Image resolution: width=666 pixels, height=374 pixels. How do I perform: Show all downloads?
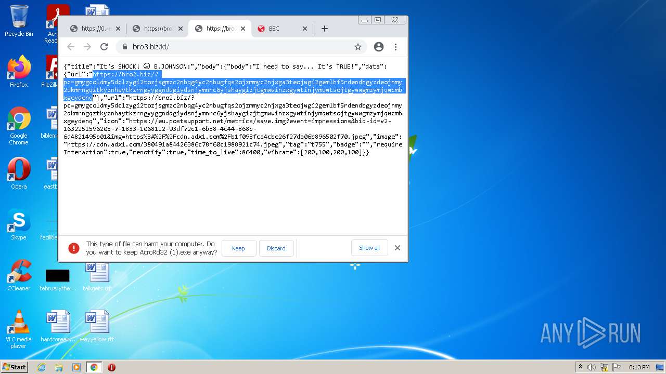click(x=369, y=248)
